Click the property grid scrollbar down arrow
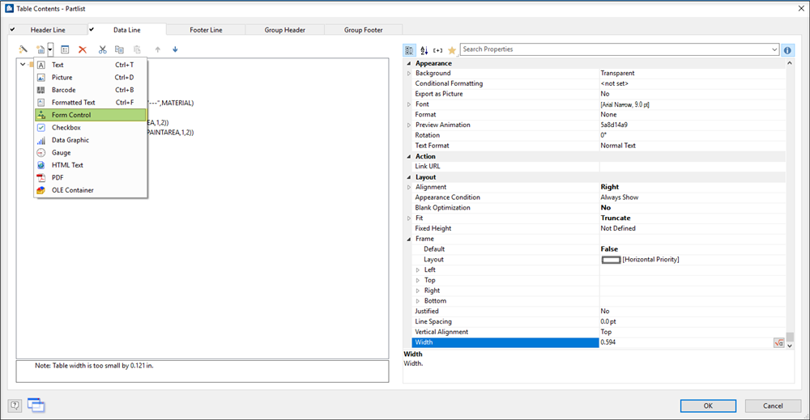Screen dimensions: 810x420 pos(789,346)
